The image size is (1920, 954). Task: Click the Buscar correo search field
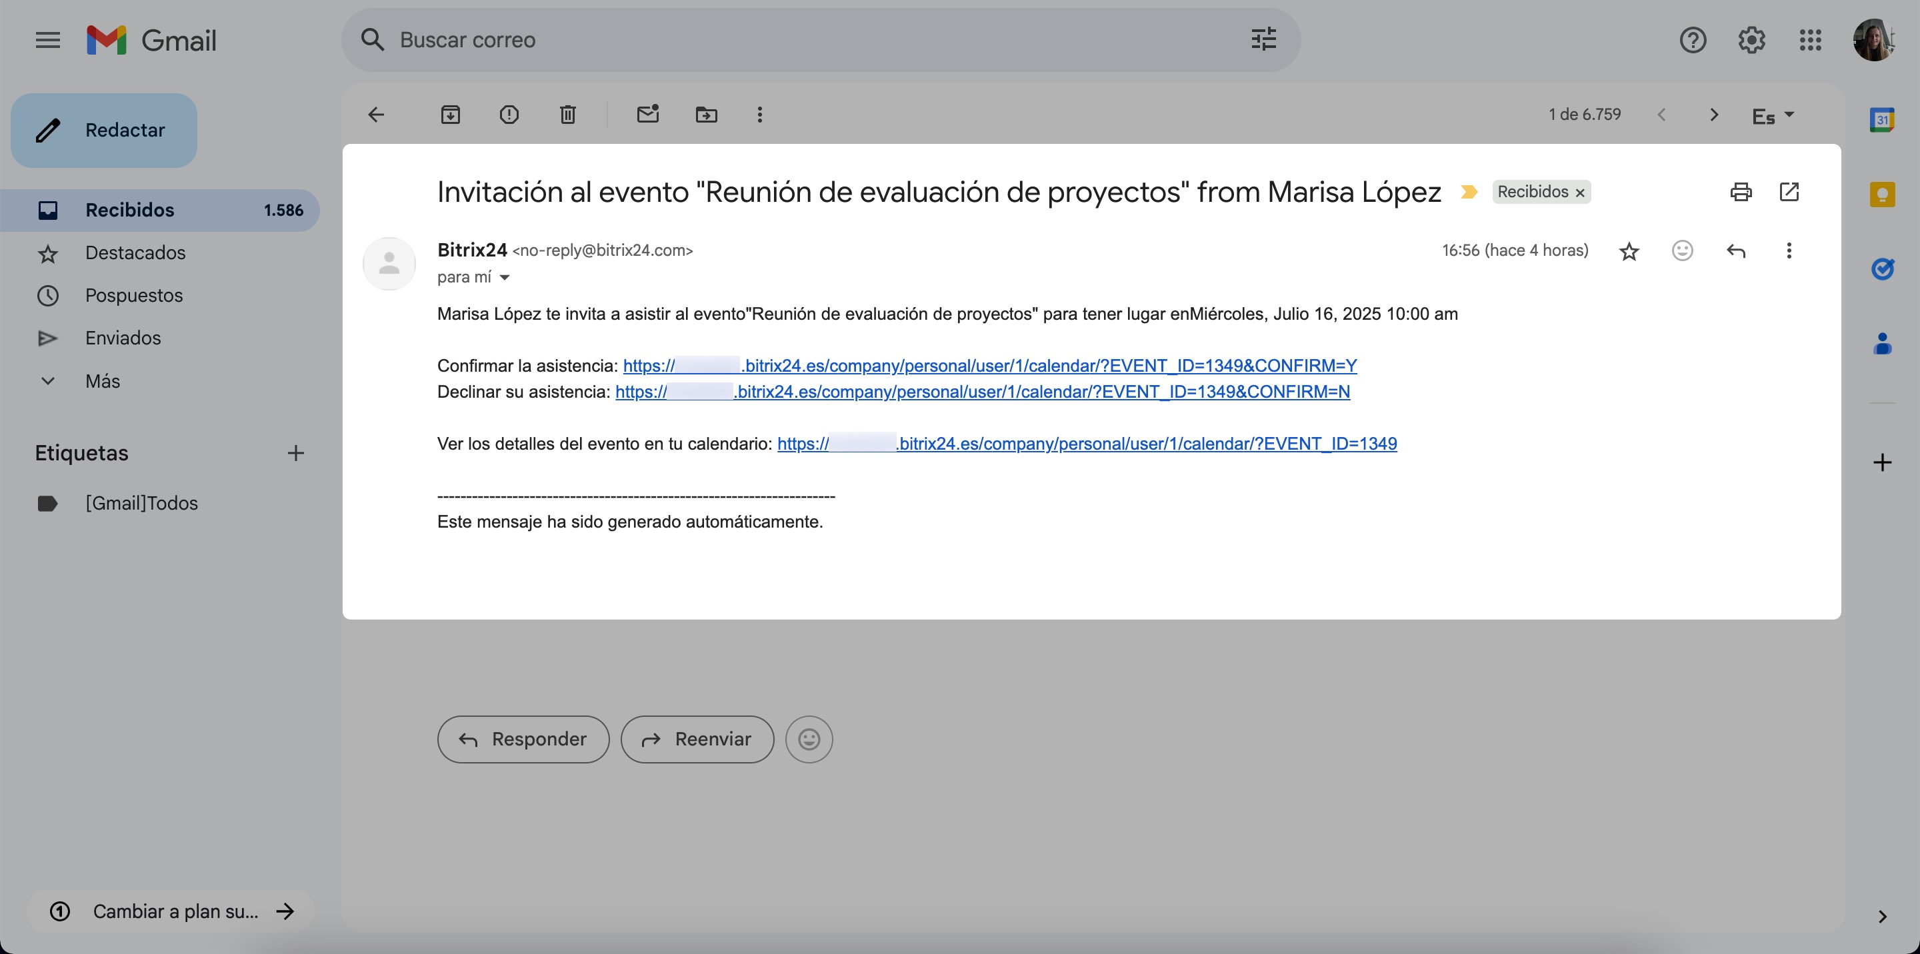820,40
